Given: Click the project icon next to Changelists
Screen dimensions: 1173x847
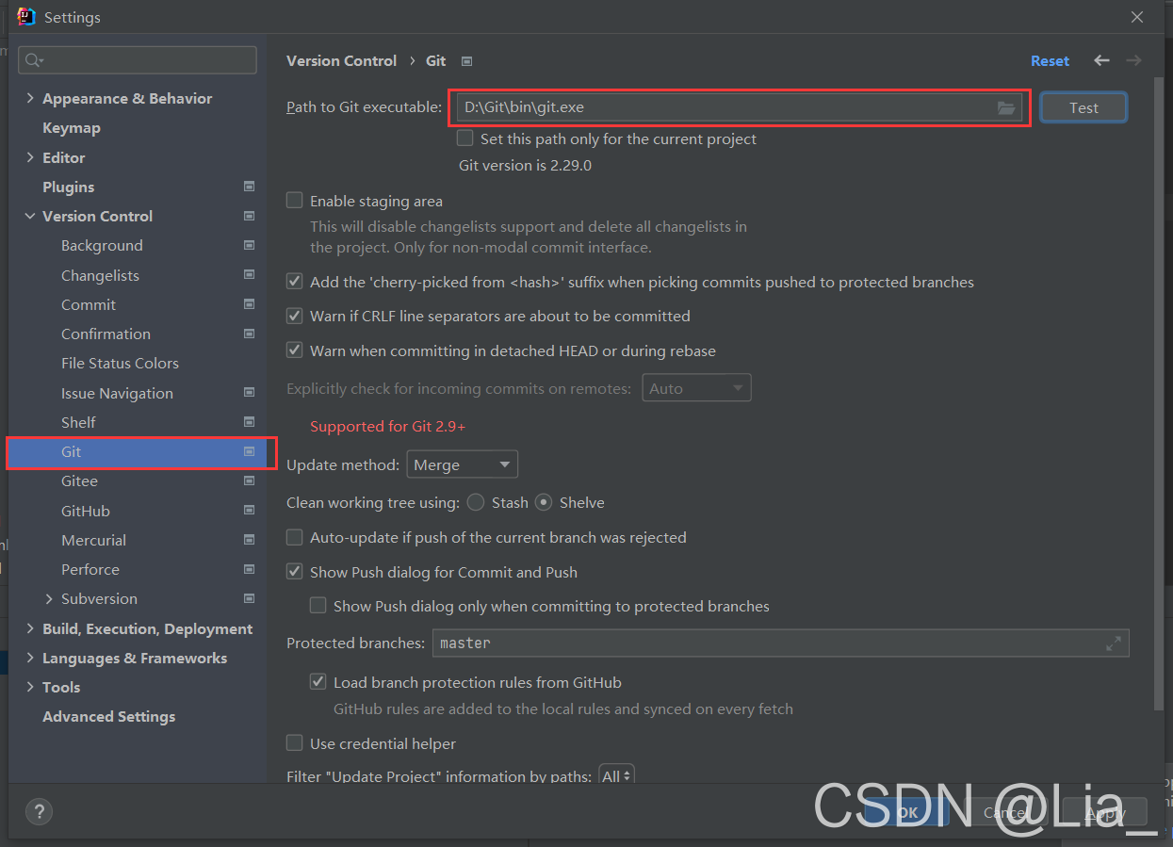Looking at the screenshot, I should tap(249, 275).
